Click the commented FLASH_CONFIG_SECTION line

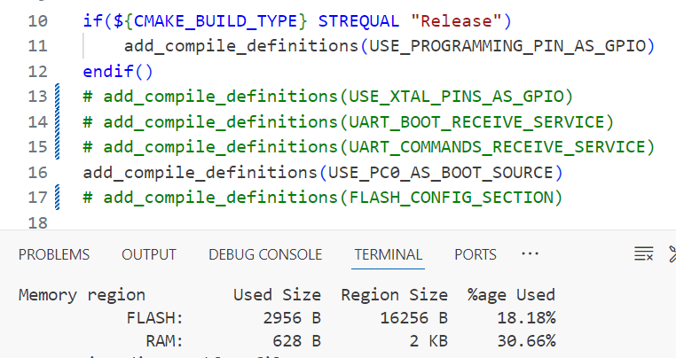pos(323,196)
